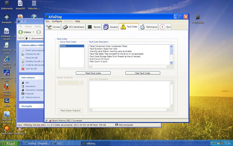Open the Sensors tab
Image resolution: width=233 pixels, height=146 pixels.
tap(94, 27)
